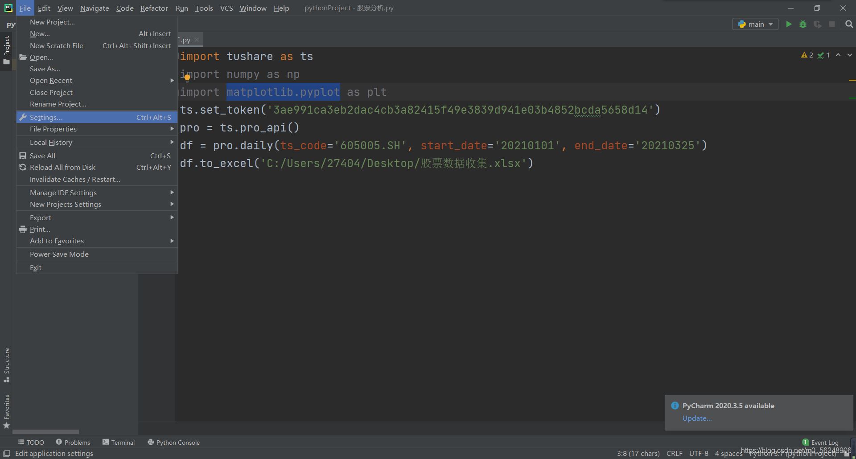The width and height of the screenshot is (856, 459).
Task: Expand the Open Recent submenu
Action: click(51, 81)
